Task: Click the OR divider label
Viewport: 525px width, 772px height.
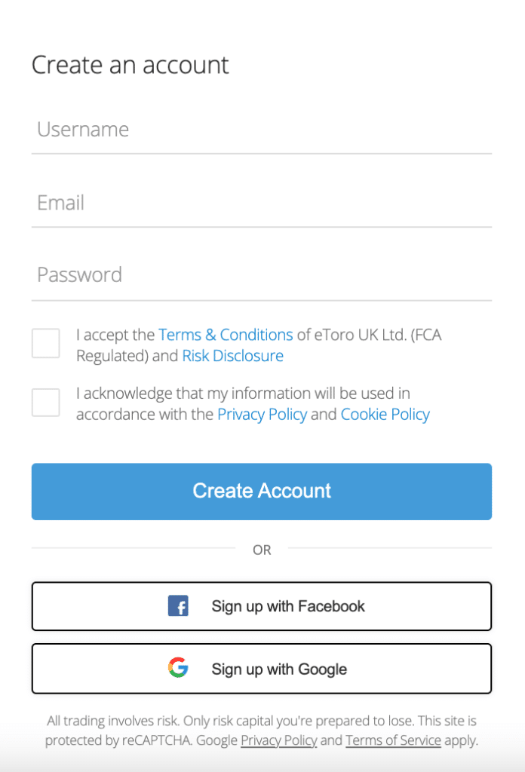Action: [262, 550]
